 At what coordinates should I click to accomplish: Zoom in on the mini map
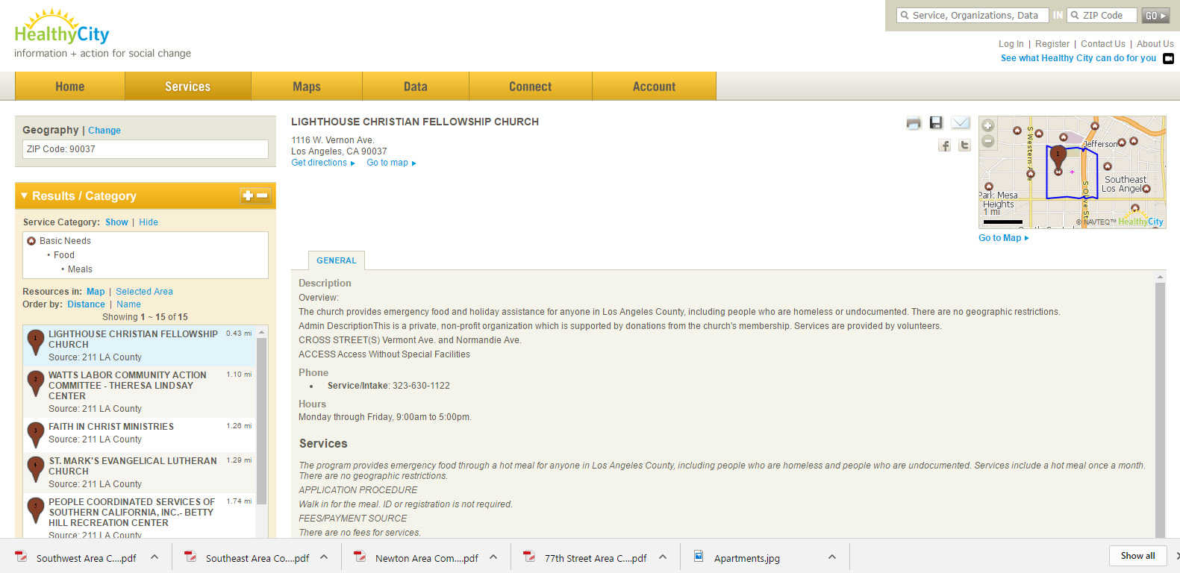[x=987, y=125]
